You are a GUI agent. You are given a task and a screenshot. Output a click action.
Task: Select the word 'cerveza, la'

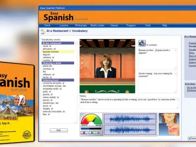click(48, 69)
